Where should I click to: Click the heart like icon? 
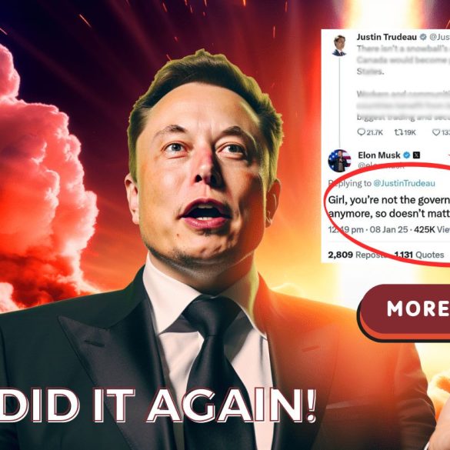coord(436,132)
